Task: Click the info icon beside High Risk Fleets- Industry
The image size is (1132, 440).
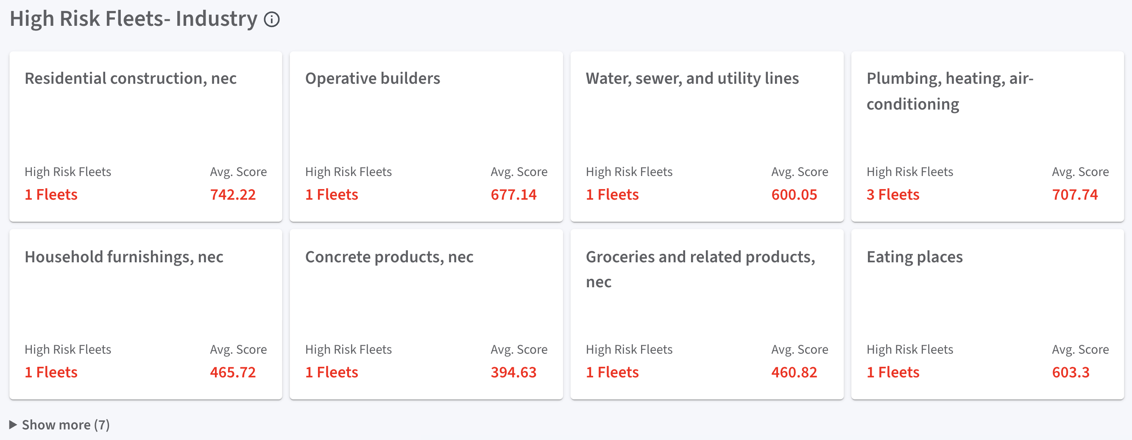Action: (x=272, y=20)
